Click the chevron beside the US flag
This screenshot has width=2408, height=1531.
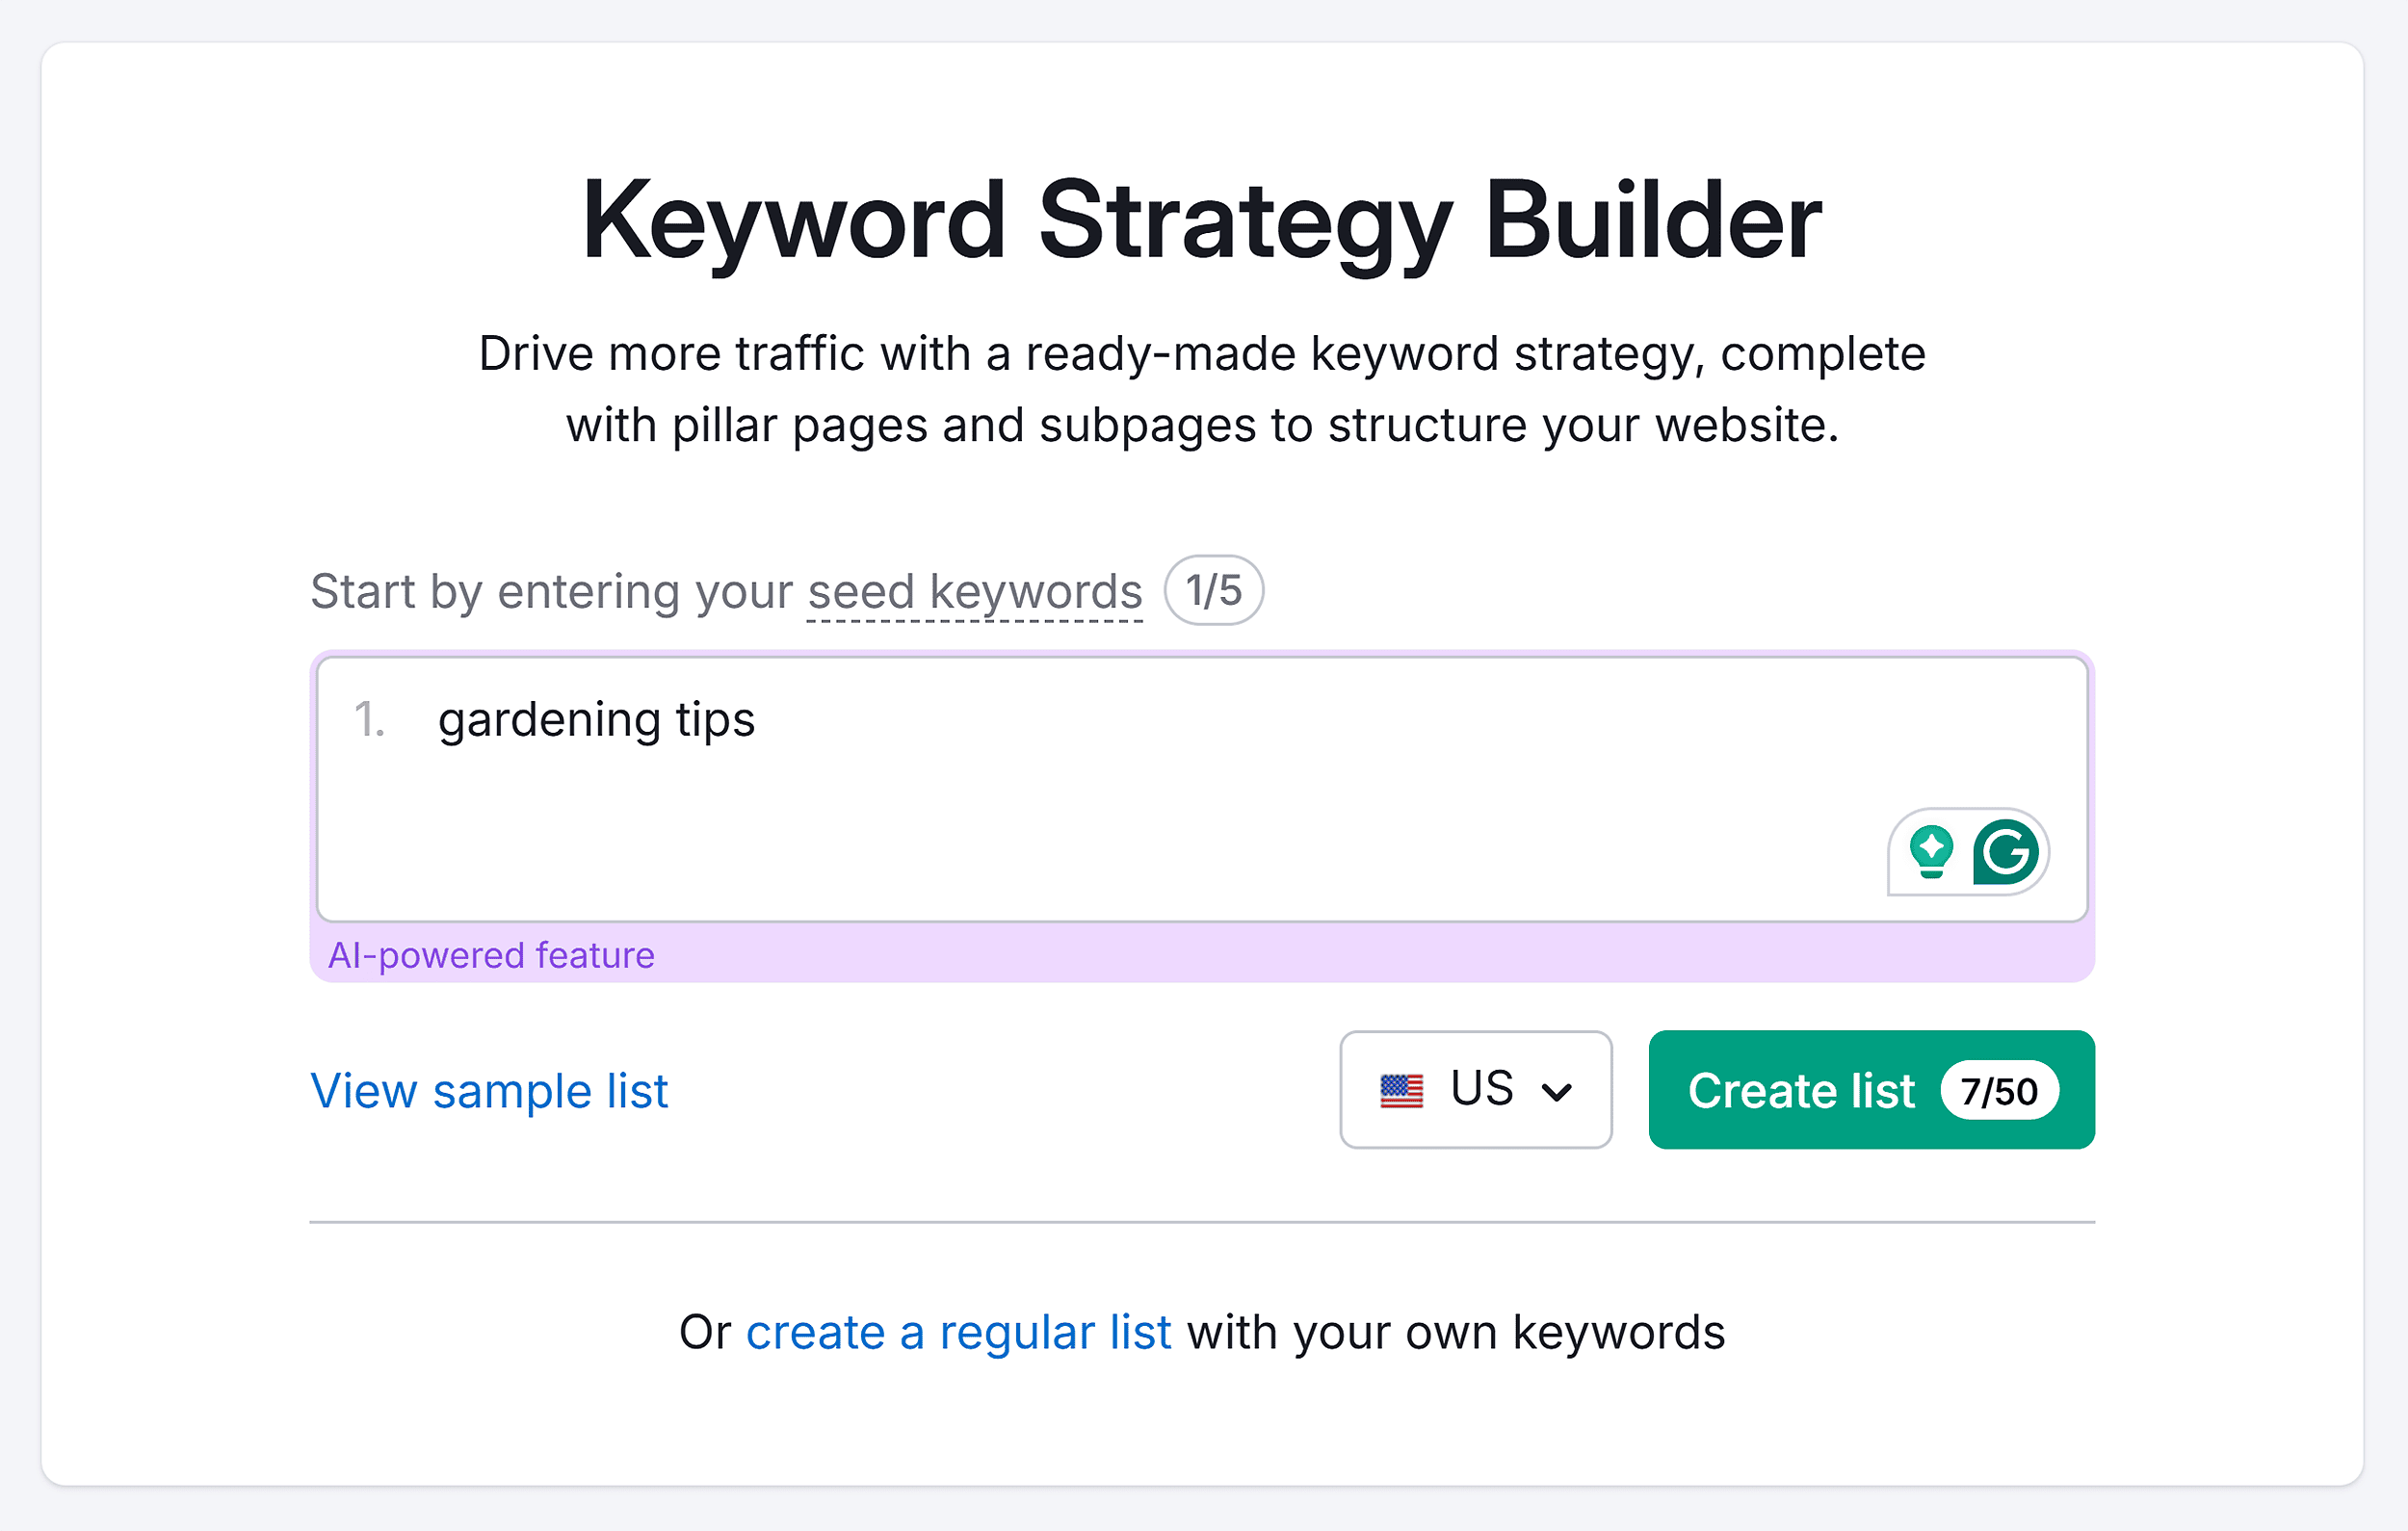pos(1557,1091)
